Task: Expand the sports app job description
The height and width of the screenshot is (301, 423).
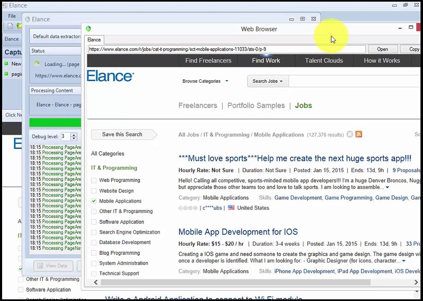Action: coord(387,187)
